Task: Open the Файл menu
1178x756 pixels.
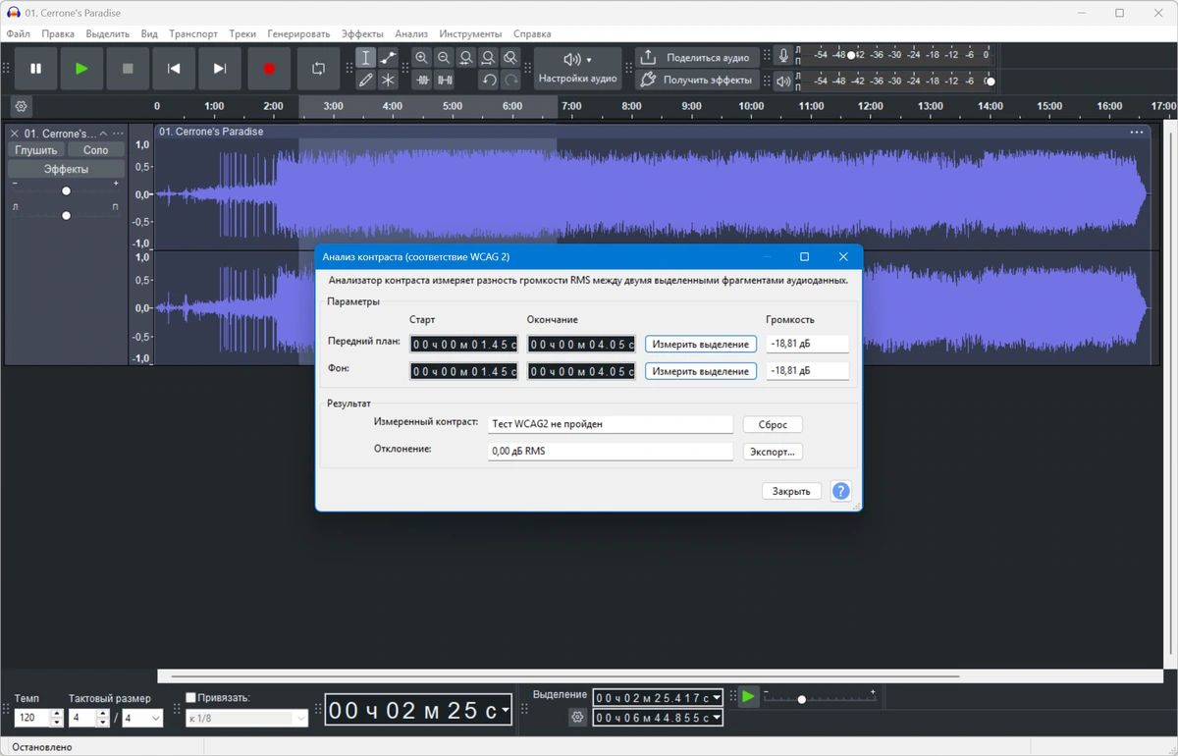Action: [18, 33]
